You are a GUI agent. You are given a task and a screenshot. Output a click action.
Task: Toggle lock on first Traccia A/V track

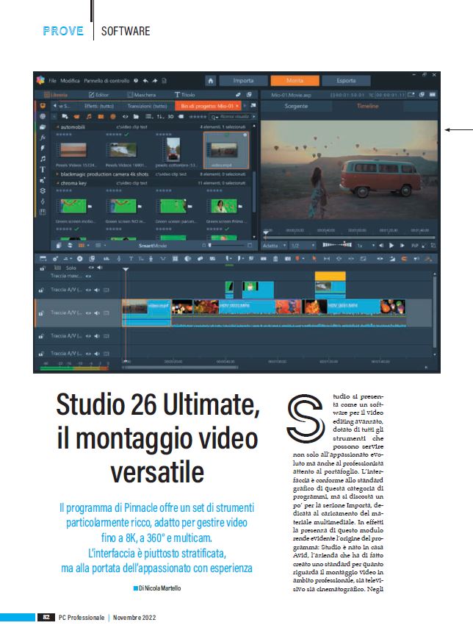pos(41,290)
